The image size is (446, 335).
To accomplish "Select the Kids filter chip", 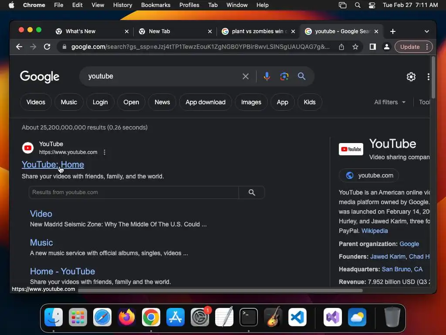I will 310,102.
